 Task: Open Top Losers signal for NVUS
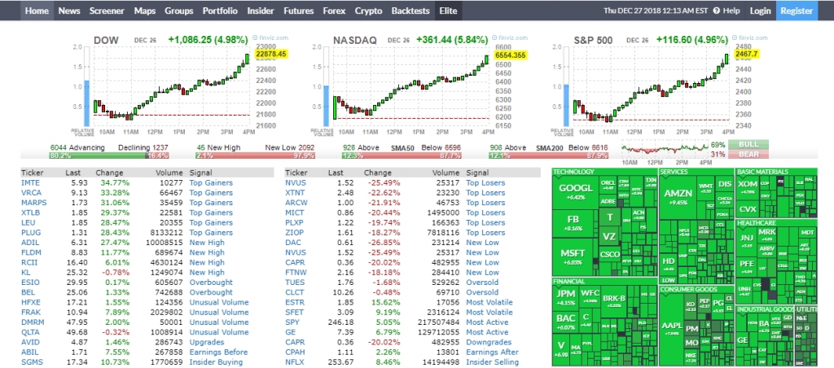(x=485, y=183)
